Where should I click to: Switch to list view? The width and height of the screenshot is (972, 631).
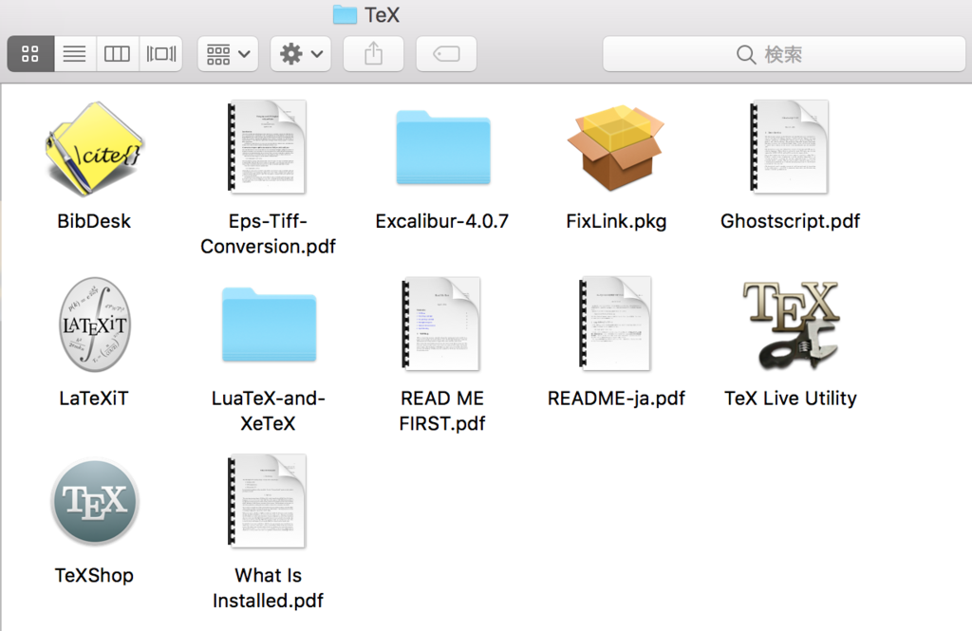[x=75, y=54]
